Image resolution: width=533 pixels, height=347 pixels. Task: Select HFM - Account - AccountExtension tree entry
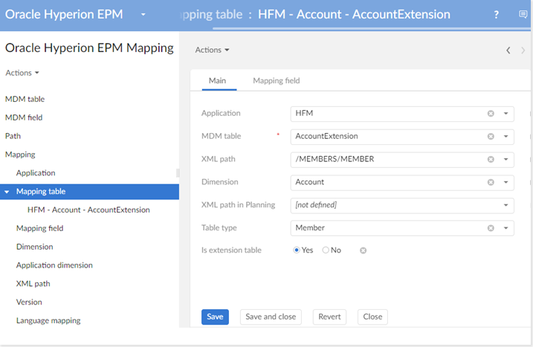(x=88, y=210)
